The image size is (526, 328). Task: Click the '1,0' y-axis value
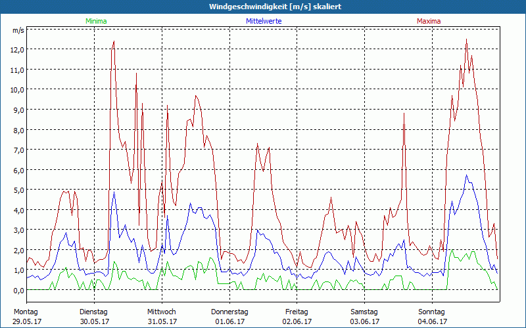(x=18, y=270)
